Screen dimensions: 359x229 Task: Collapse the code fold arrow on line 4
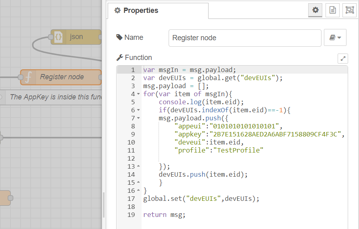[138, 94]
